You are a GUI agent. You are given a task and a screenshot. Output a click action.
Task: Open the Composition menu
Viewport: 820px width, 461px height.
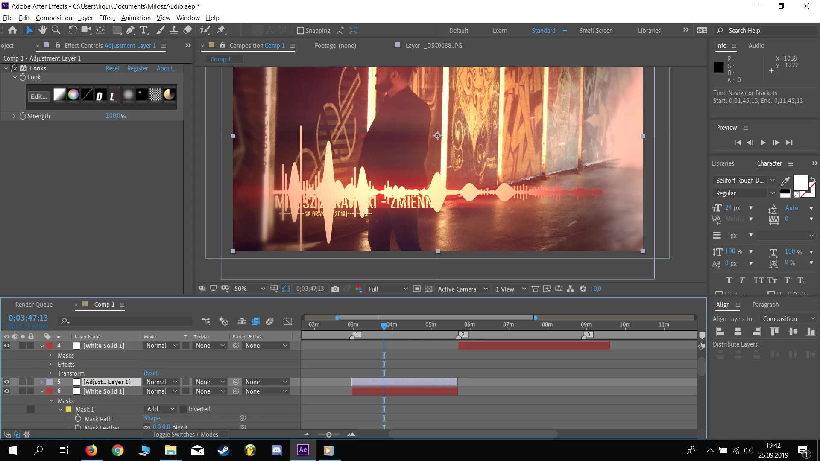pos(54,18)
